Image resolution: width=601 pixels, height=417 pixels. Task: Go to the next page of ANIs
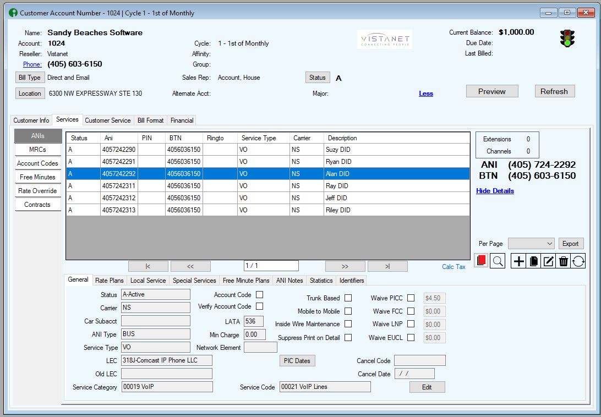coord(345,266)
